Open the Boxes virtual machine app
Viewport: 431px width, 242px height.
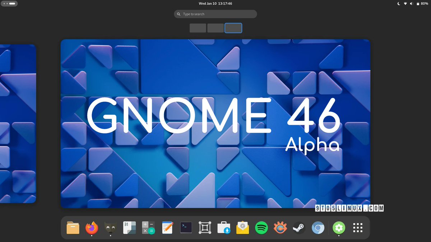[205, 228]
